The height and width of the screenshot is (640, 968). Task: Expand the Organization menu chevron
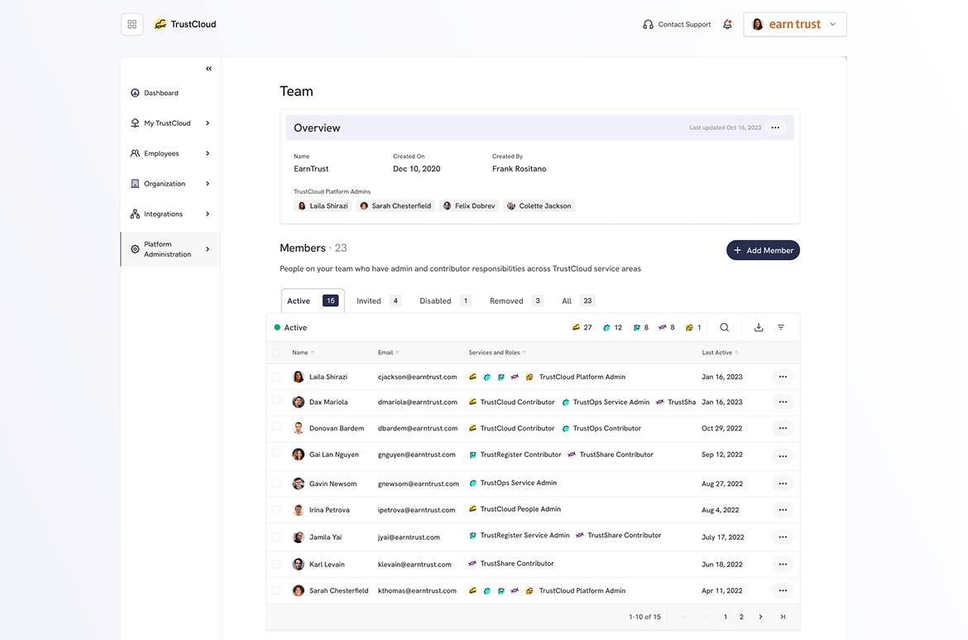208,184
